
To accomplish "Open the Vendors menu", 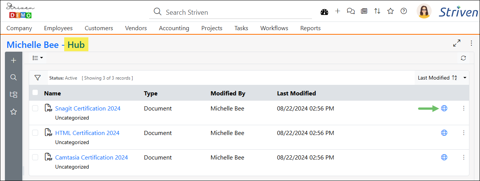I will (136, 28).
